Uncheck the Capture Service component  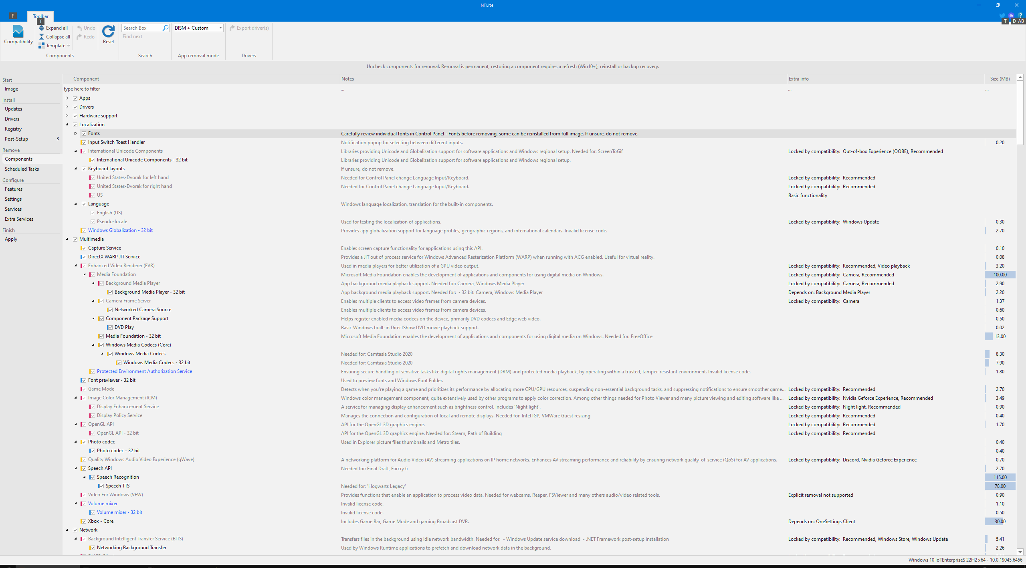pos(84,248)
